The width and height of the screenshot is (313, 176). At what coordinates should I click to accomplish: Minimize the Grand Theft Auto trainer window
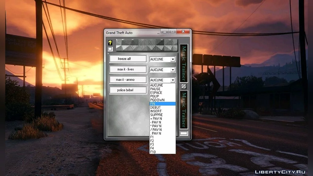coord(164,32)
